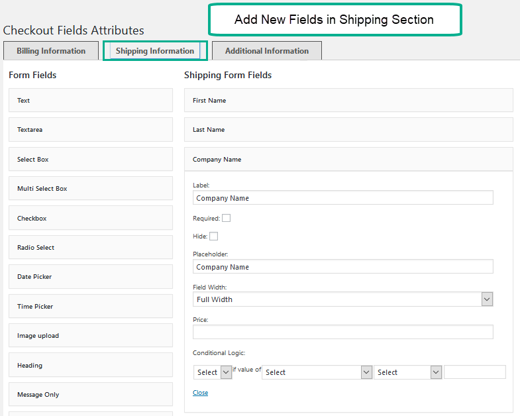Select the Image upload form field

(90, 336)
